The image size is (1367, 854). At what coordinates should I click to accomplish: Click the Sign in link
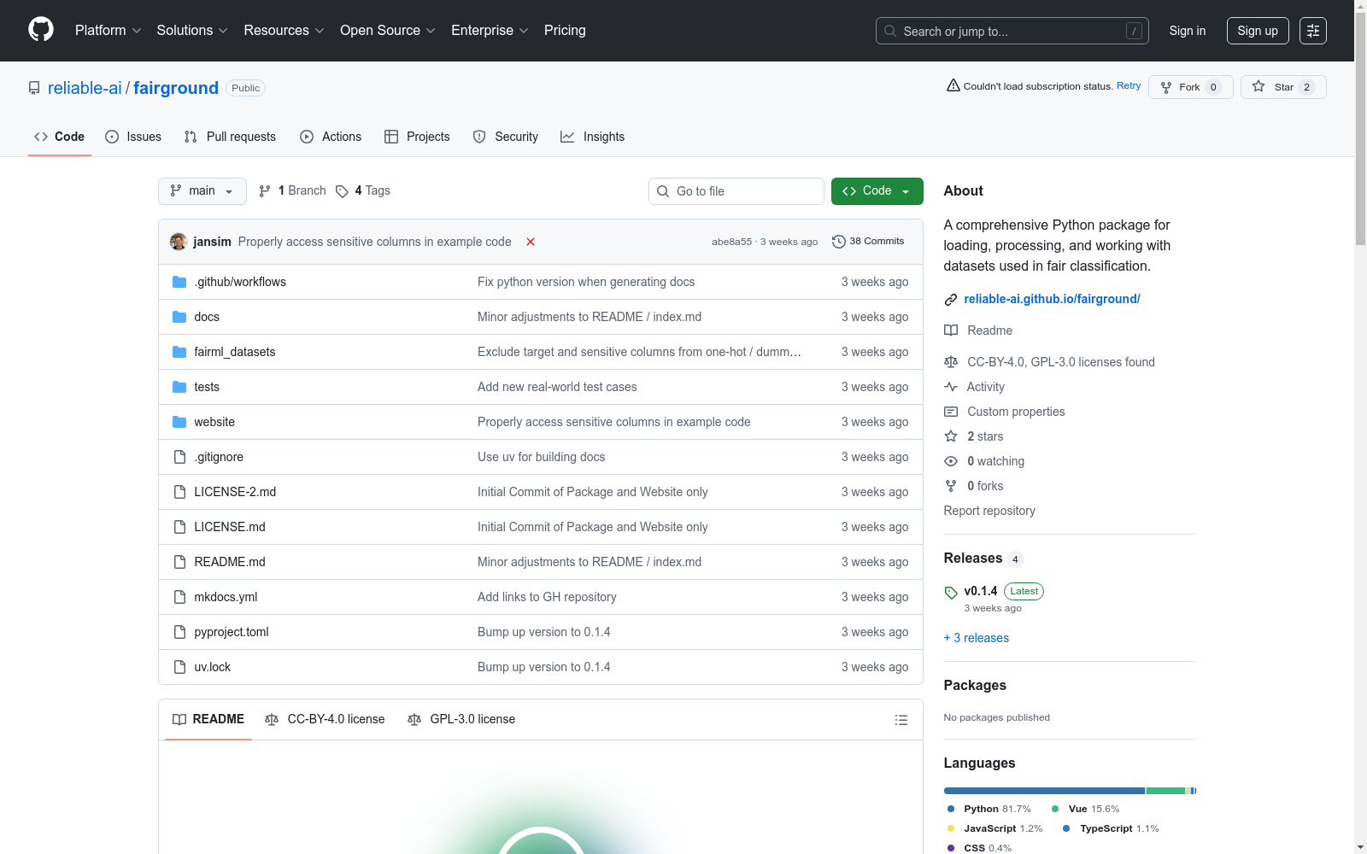pyautogui.click(x=1188, y=31)
